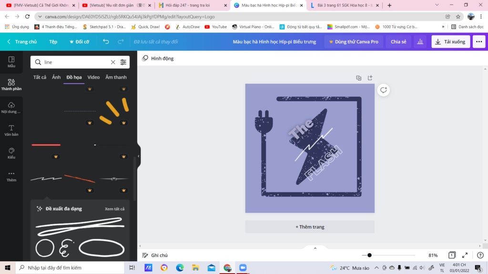Open the three-dot more menu
The image size is (488, 274).
pos(479,42)
